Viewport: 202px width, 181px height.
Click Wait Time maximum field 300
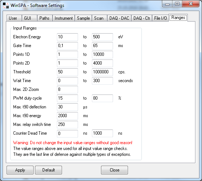click(102, 81)
